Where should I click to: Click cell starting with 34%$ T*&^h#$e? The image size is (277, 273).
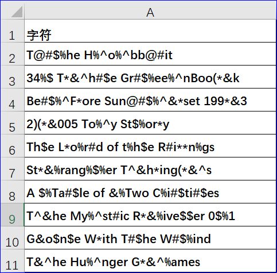(x=150, y=77)
